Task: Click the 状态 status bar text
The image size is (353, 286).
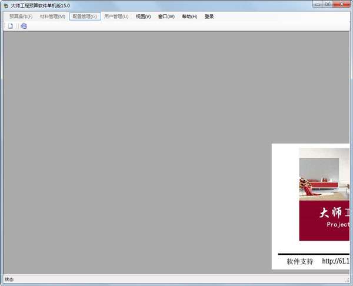Action: 9,280
